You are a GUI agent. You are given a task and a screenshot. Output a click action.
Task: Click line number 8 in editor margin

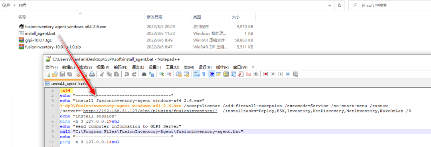click(x=53, y=131)
